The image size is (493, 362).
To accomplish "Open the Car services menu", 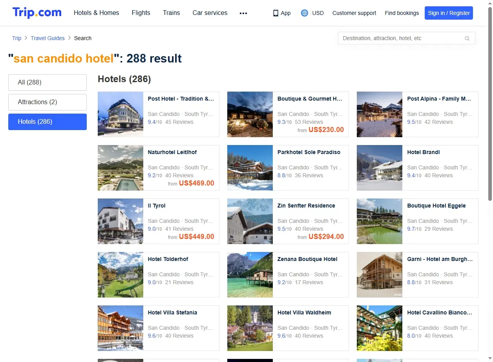I will pyautogui.click(x=210, y=13).
